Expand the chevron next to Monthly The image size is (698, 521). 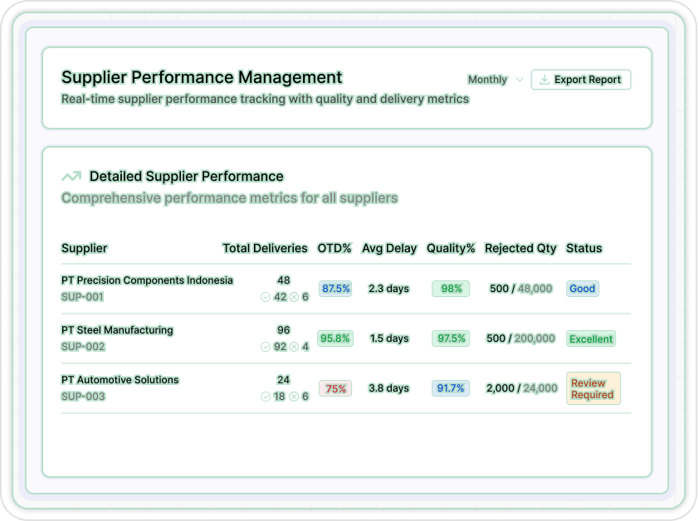[520, 80]
